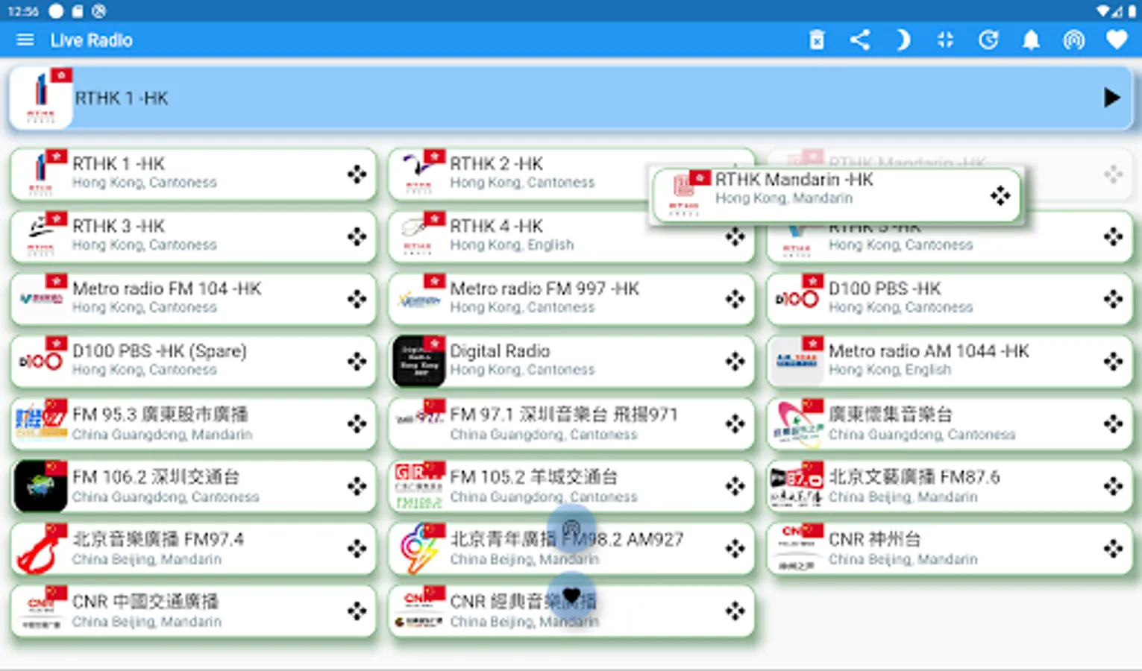Tap the refresh clock icon in toolbar
This screenshot has width=1142, height=671.
coord(988,40)
